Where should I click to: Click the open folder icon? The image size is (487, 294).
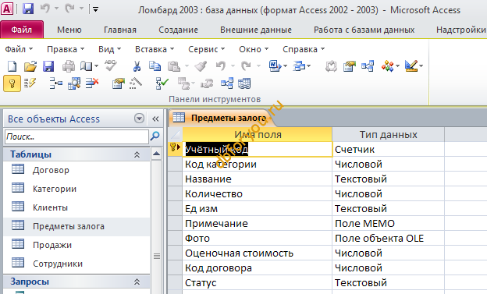pos(30,66)
